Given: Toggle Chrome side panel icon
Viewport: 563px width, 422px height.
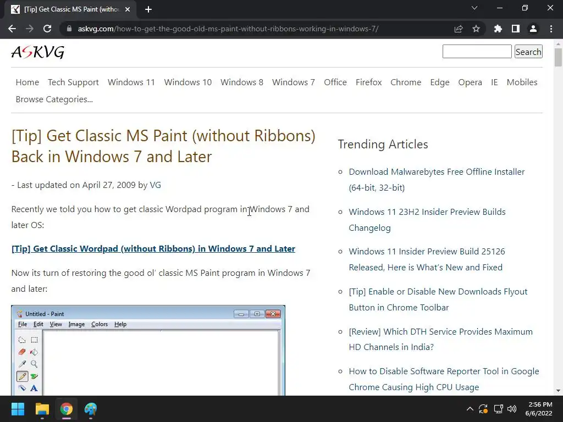Looking at the screenshot, I should 516,29.
